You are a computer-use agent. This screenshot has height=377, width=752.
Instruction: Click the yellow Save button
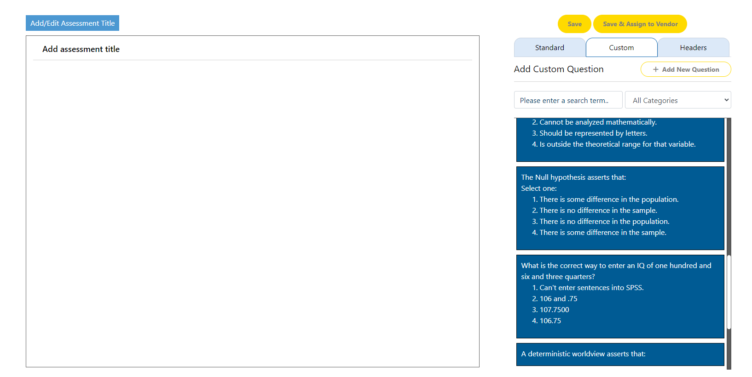click(574, 24)
